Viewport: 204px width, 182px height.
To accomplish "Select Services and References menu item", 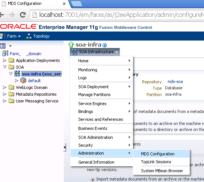I will 101,119.
